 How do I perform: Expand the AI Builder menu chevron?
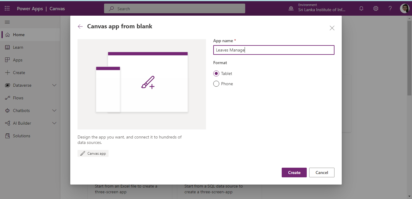[54, 123]
